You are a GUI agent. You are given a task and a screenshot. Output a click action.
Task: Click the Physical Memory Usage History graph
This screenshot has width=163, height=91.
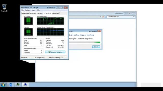click(50, 32)
